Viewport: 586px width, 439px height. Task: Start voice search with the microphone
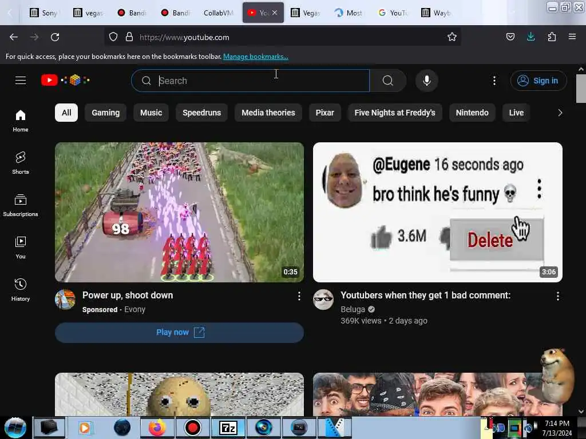[427, 81]
